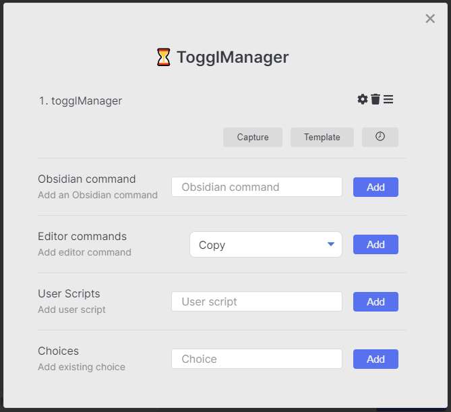Select the '1. togglManager' list entry
Viewport: 451px width, 412px height.
[x=80, y=101]
